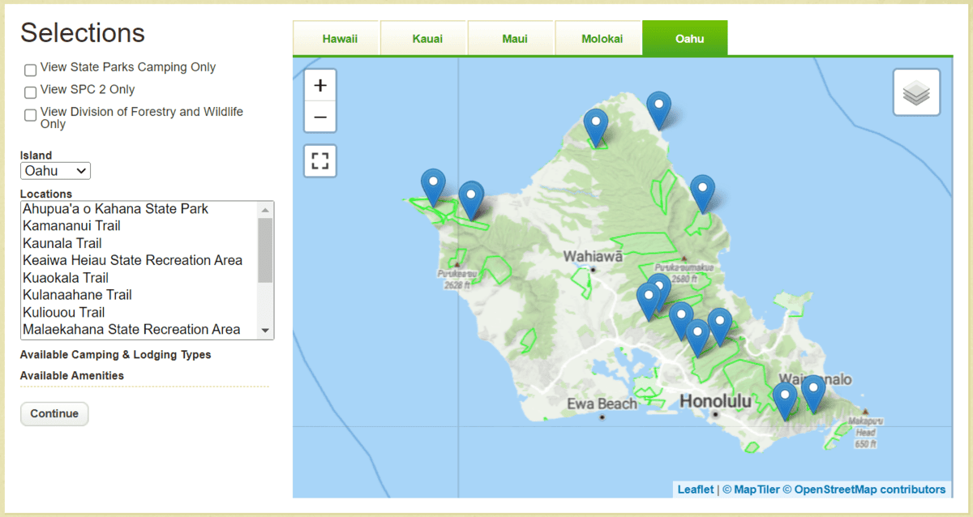Select Keaiwa Heiau State Recreation Area
This screenshot has height=517, width=973.
click(x=139, y=260)
